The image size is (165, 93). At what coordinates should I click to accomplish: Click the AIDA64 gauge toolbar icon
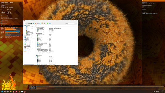[x=44, y=24]
